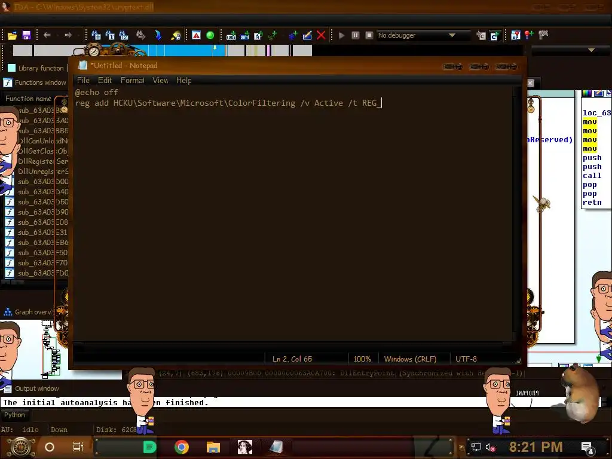Click the IDA portrait taskbar icon

click(244, 447)
